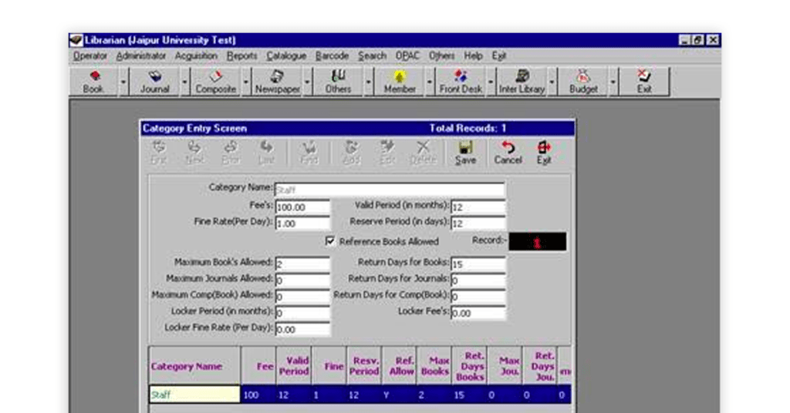Click the Edit record icon
Viewport: 790px width, 413px height.
(x=387, y=153)
